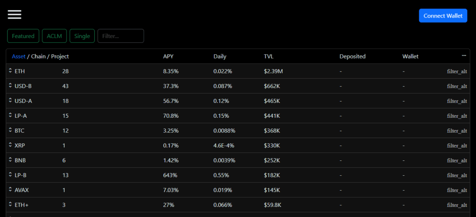Click the filter_alt icon in USD-B row

point(456,86)
